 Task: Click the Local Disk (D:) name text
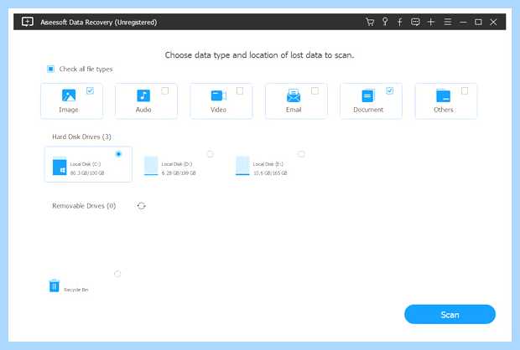click(x=177, y=164)
